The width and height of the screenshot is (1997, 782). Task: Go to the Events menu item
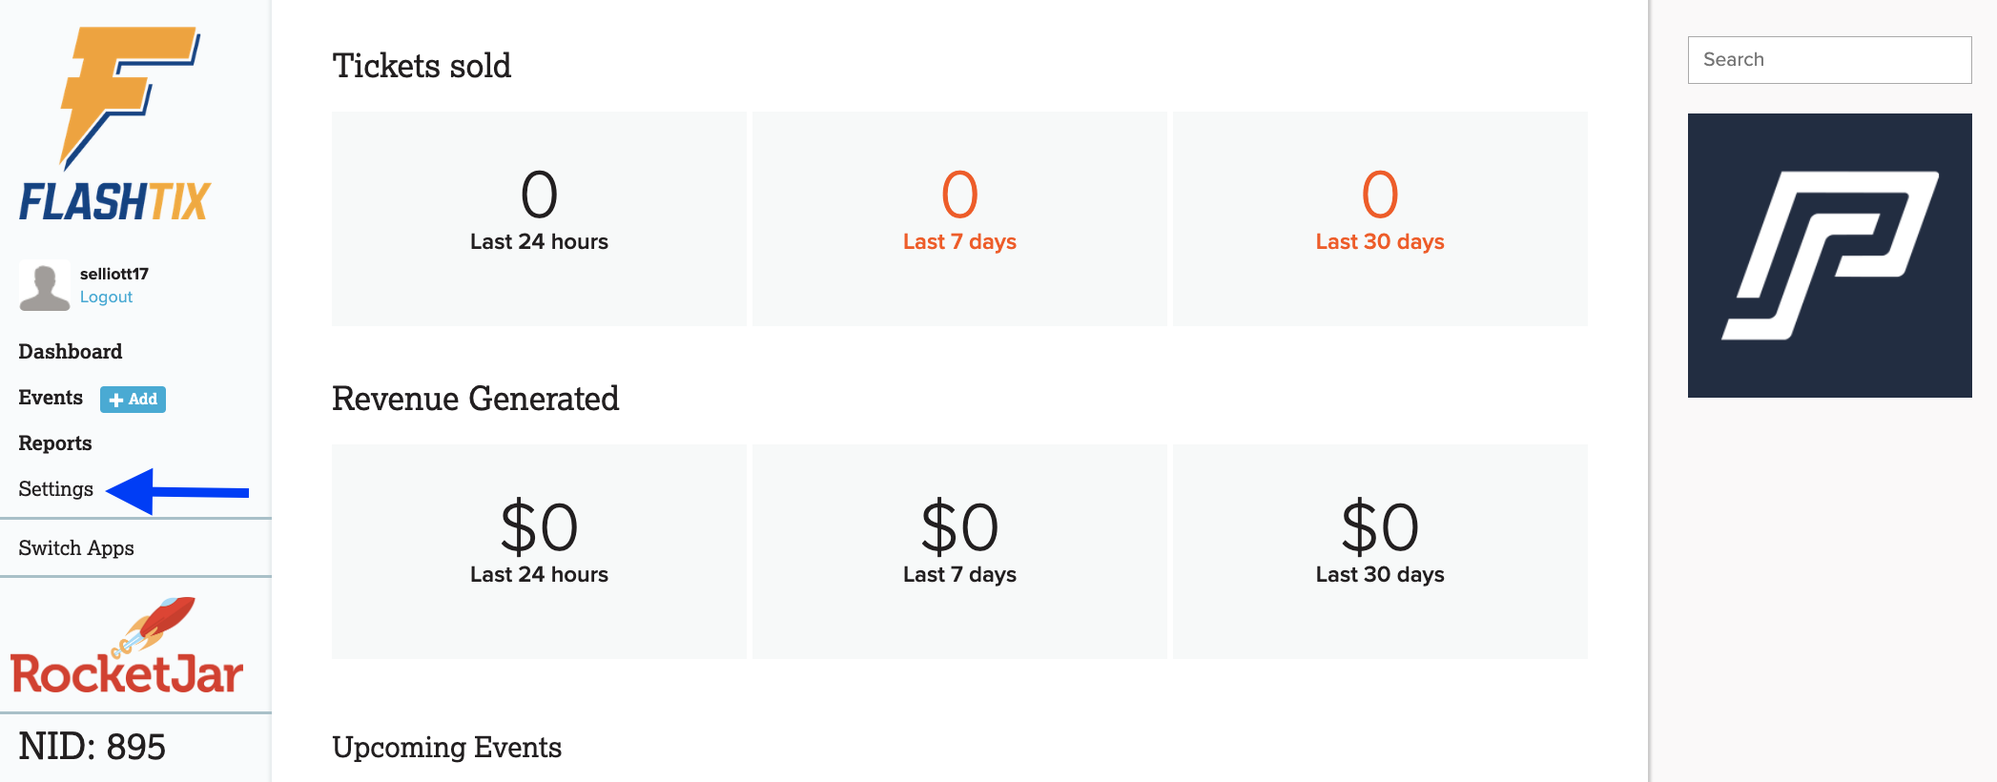[51, 398]
